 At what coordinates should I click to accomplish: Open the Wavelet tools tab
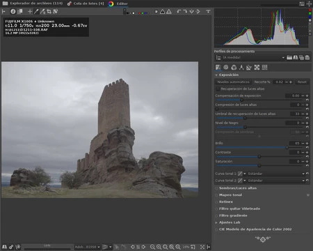[x=241, y=68]
